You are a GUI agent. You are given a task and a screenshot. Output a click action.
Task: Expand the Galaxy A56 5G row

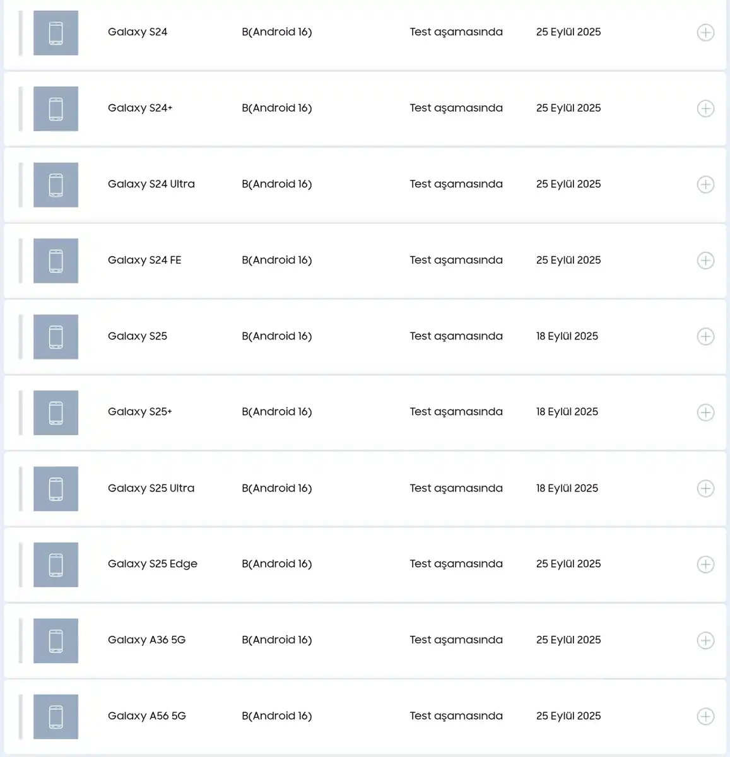coord(705,717)
